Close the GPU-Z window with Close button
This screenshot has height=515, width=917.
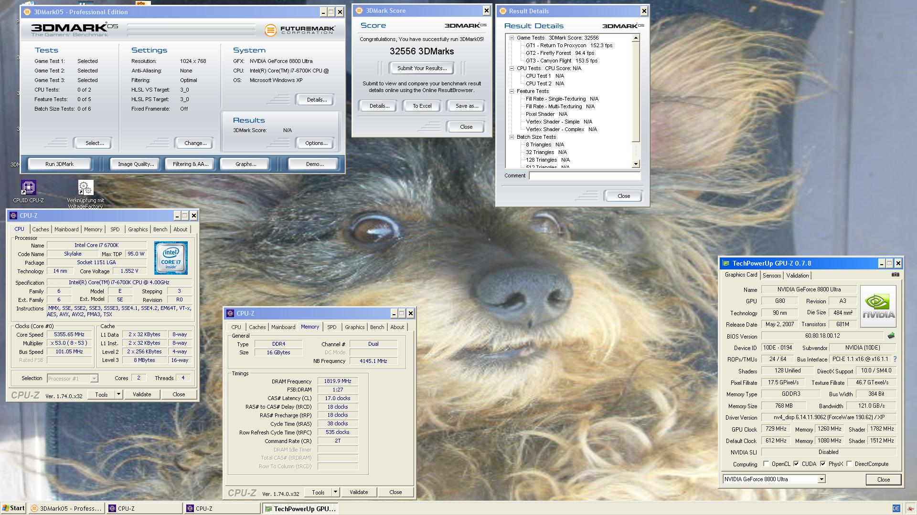(x=883, y=479)
